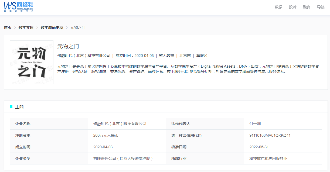Image resolution: width=330 pixels, height=172 pixels.
Task: Click the 2020-04-03 table value
Action: pyautogui.click(x=103, y=147)
